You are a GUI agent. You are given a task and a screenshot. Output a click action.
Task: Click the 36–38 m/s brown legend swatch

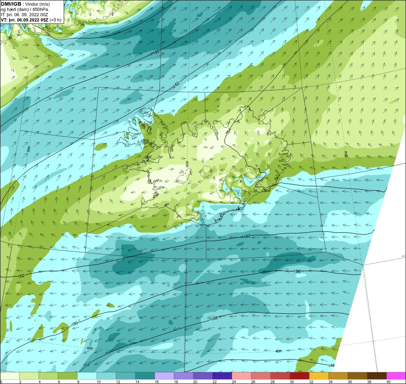pos(357,376)
